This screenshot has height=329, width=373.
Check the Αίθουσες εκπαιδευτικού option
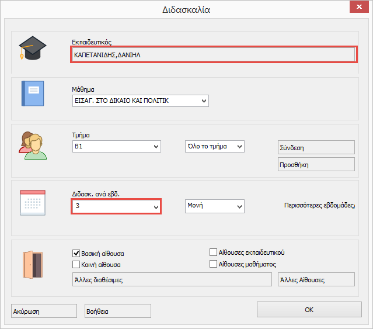coord(214,252)
